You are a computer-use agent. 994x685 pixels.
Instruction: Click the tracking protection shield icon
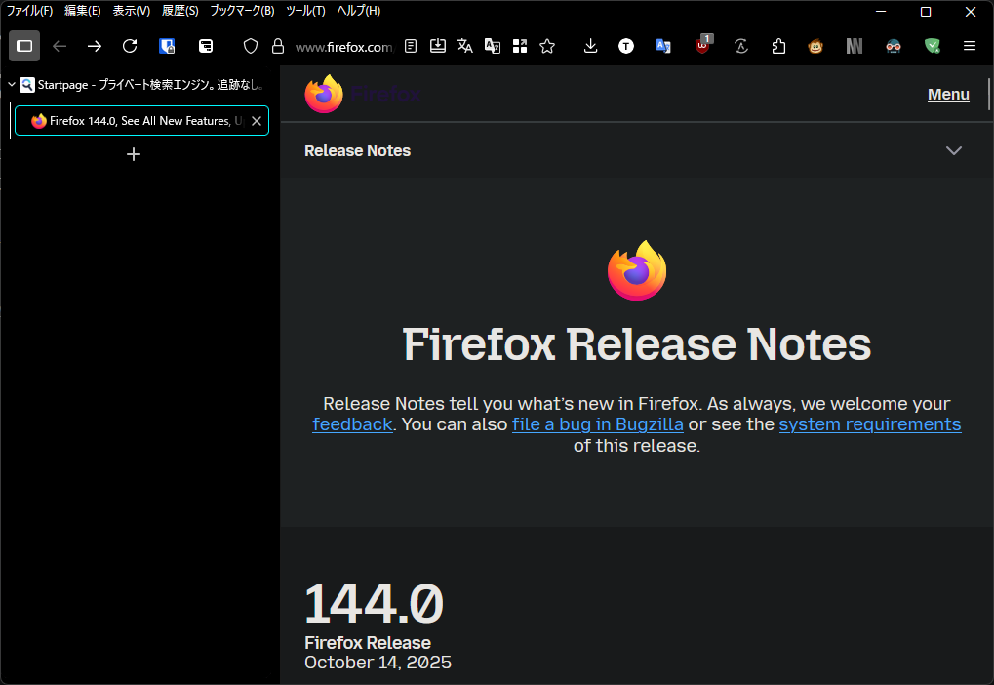pos(251,46)
